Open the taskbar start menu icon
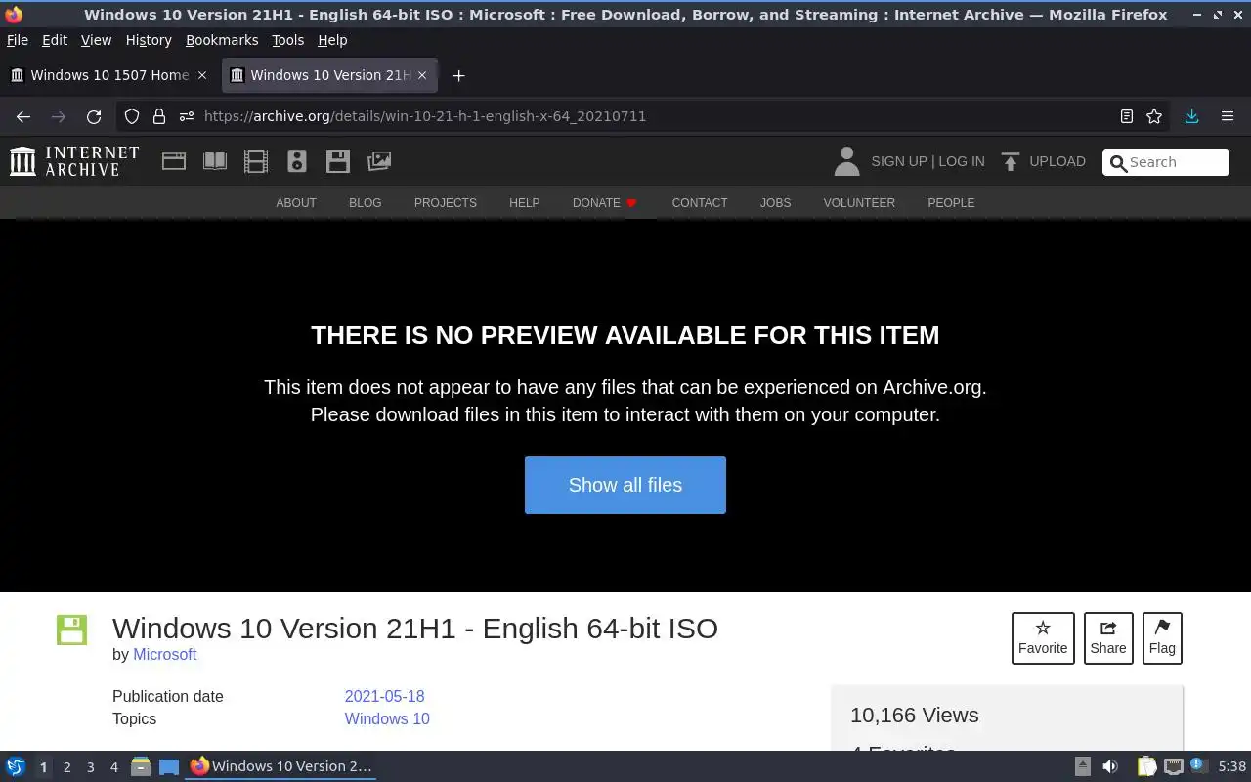1251x782 pixels. tap(16, 766)
